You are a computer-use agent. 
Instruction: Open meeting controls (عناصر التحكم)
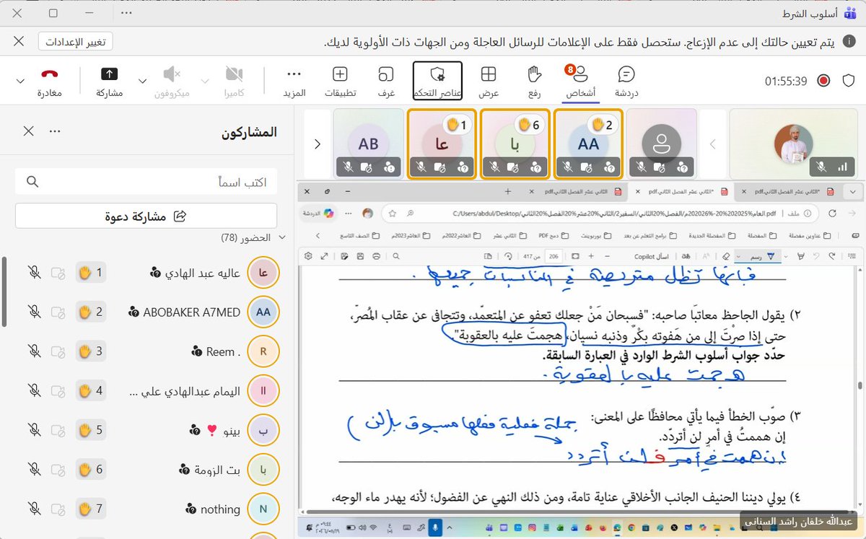click(437, 80)
